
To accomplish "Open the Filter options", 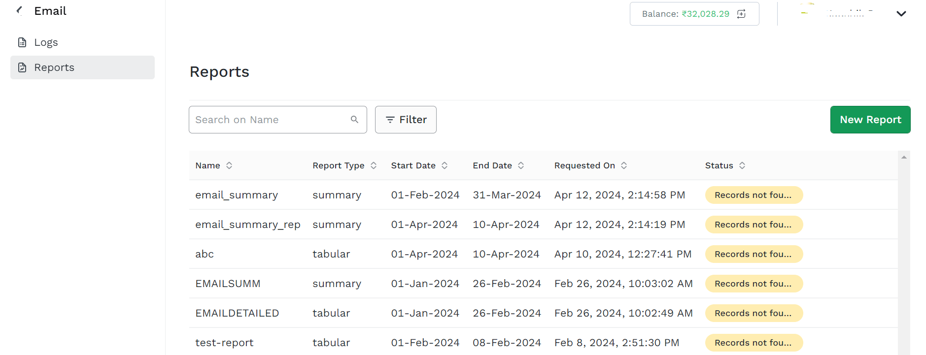I will (x=406, y=120).
